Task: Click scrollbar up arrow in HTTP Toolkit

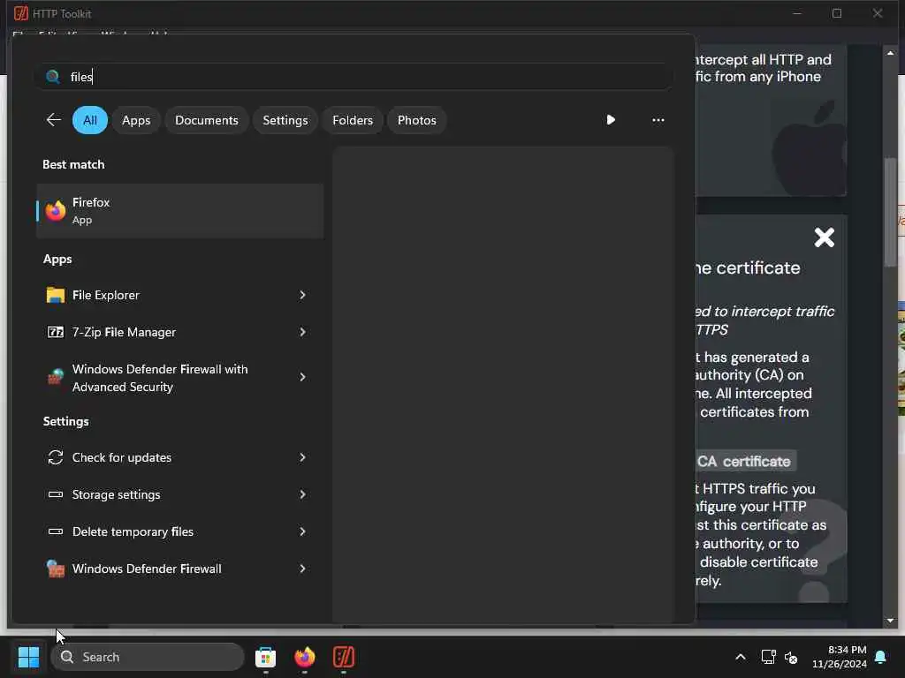Action: tap(890, 53)
